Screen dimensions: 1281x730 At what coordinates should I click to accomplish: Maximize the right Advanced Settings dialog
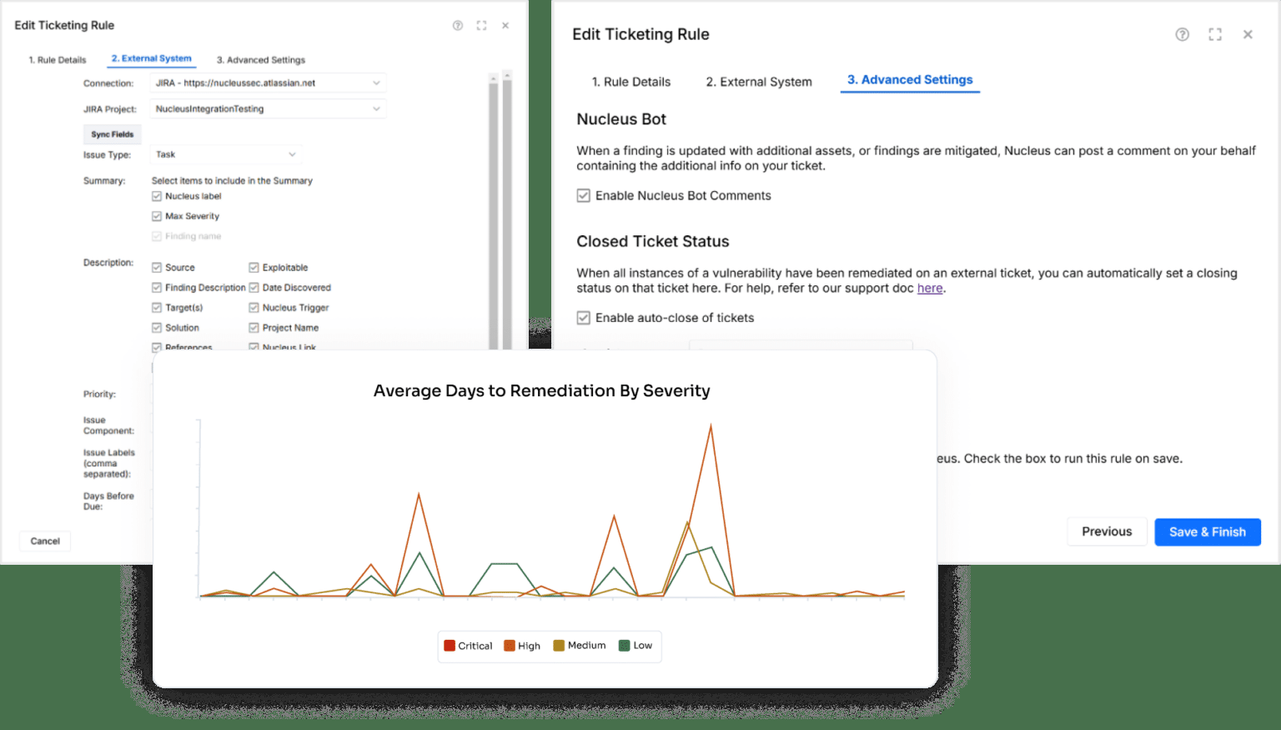1215,34
